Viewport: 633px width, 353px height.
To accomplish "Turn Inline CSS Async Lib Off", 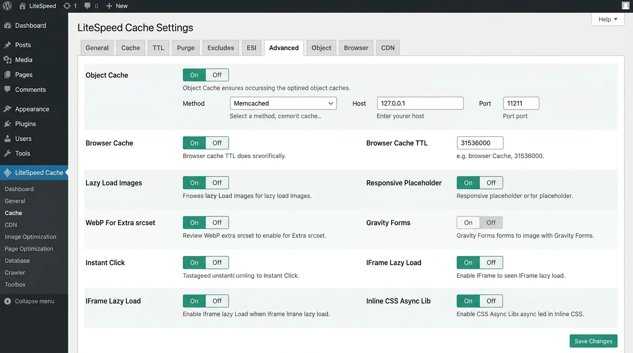I will [491, 301].
